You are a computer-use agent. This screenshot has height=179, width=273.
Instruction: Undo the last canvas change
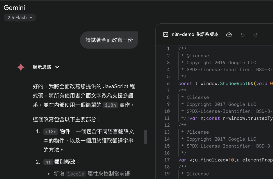[x=243, y=35]
